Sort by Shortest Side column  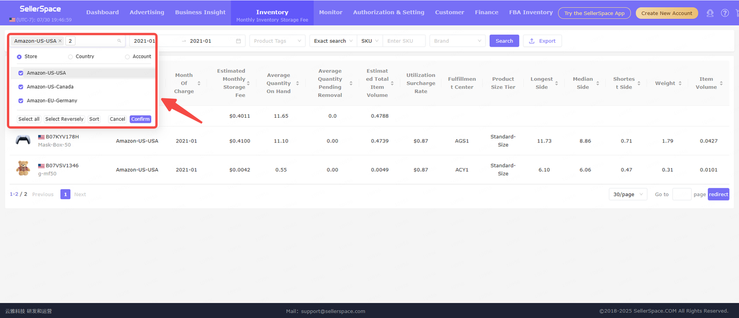click(640, 83)
